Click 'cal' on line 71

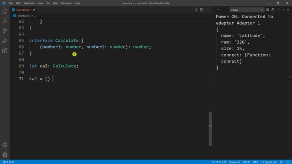click(33, 79)
